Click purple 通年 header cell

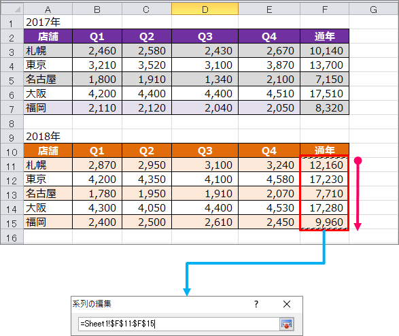click(x=325, y=36)
